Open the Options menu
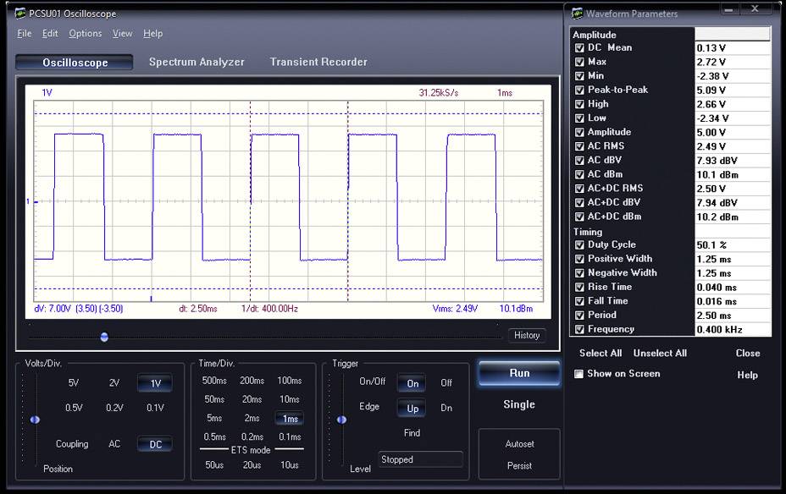Viewport: 786px width, 494px height. click(85, 33)
